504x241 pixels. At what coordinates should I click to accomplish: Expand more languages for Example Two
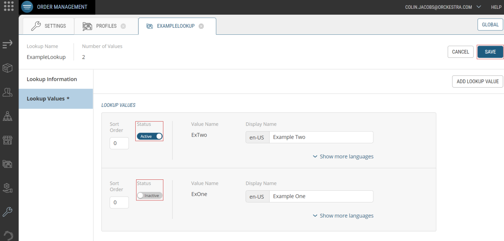tap(343, 156)
